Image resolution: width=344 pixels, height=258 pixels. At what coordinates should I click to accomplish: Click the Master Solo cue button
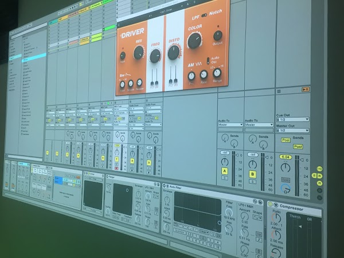tap(286, 180)
